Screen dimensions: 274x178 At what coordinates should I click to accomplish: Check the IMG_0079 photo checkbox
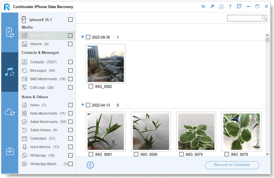click(x=181, y=154)
